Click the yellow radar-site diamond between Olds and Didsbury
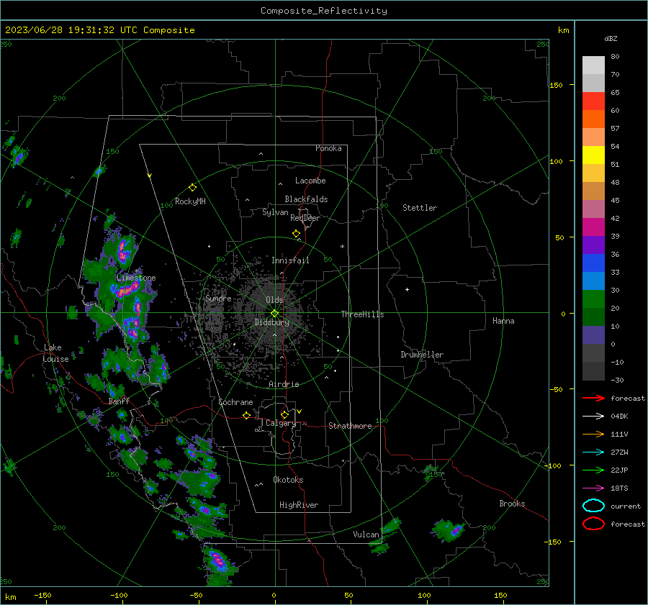 (274, 314)
